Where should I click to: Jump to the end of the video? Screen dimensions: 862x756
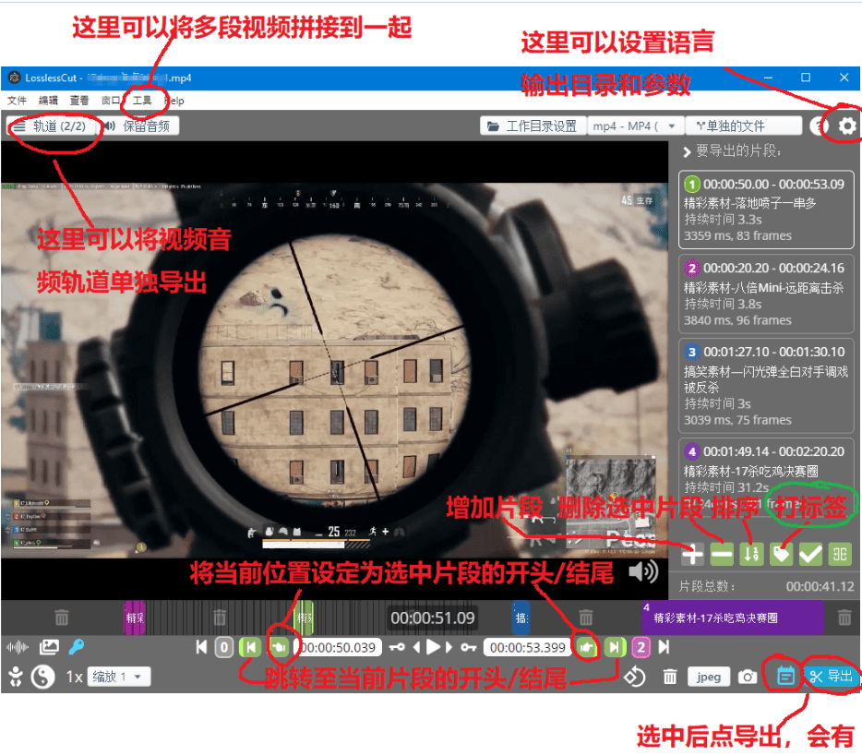point(664,647)
